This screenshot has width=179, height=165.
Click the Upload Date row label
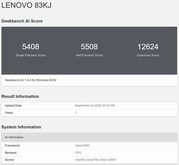click(13, 105)
